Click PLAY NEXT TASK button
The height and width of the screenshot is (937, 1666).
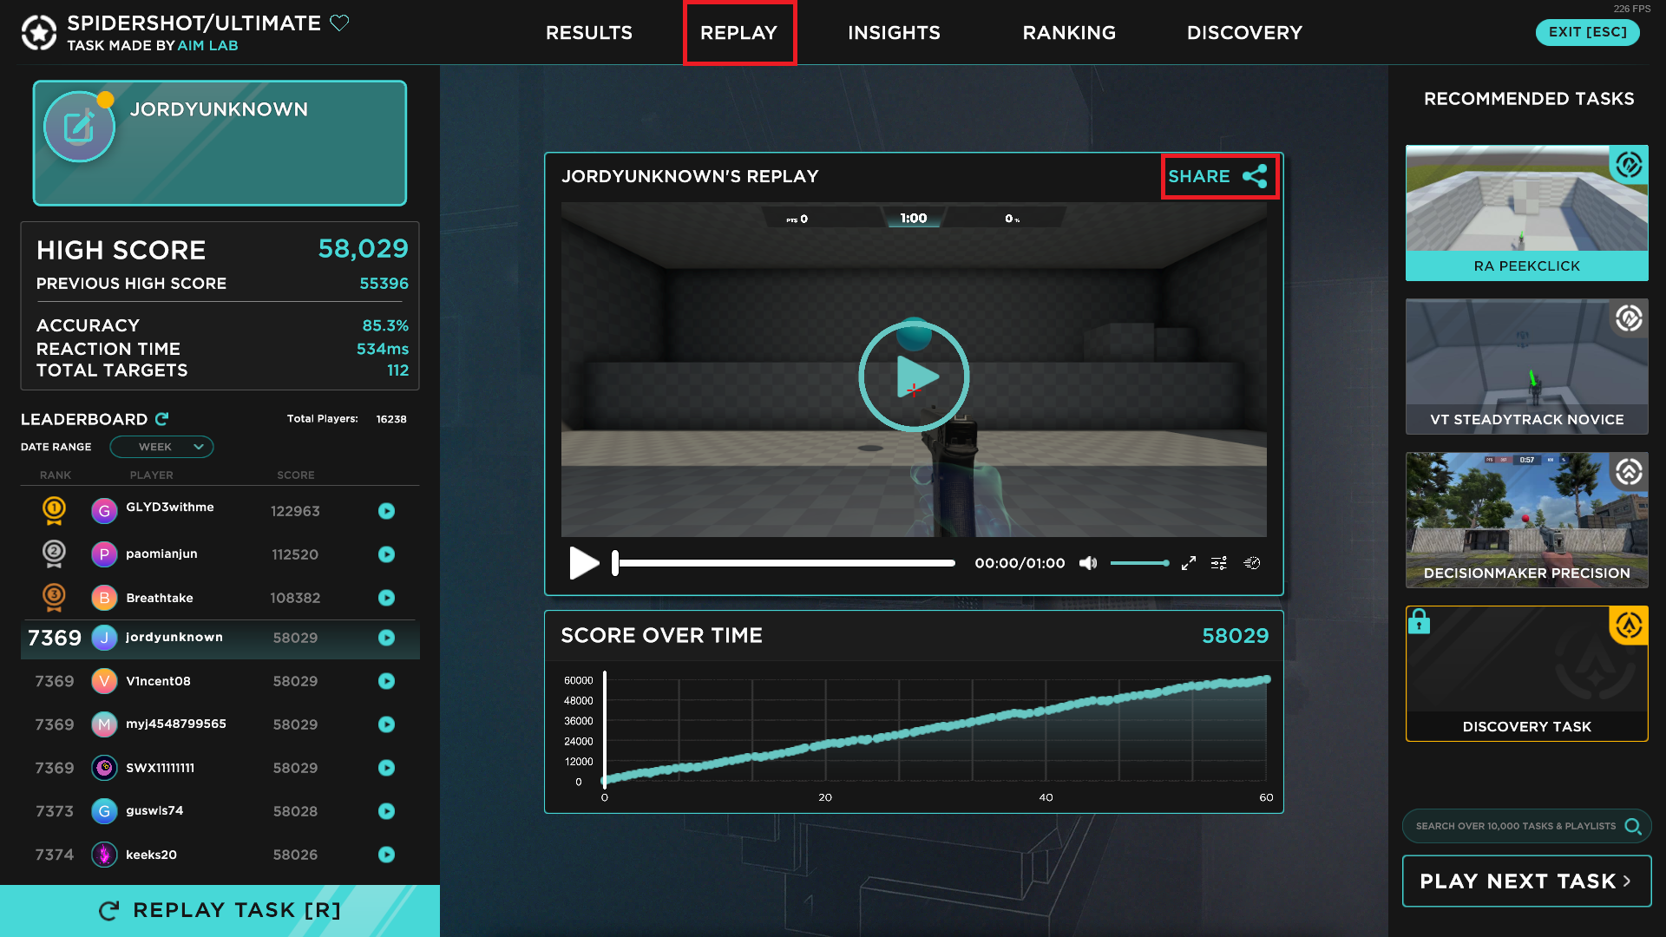(1526, 881)
